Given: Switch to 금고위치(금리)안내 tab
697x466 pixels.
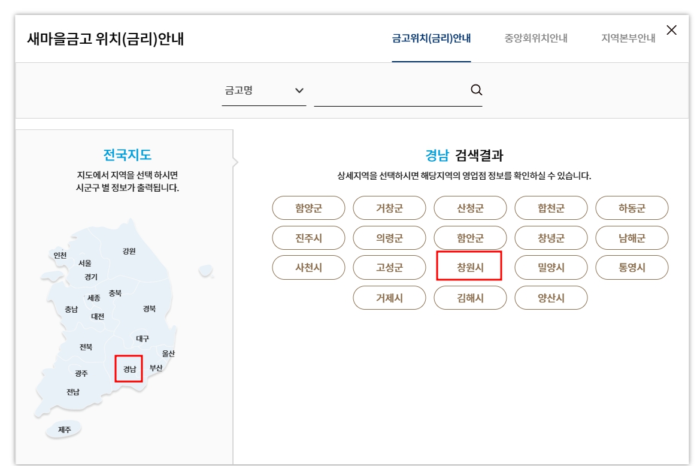Looking at the screenshot, I should click(x=431, y=38).
